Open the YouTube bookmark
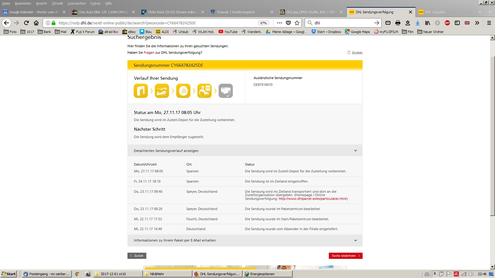 [228, 32]
